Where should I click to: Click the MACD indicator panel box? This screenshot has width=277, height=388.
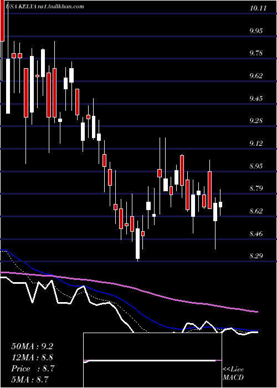point(152,360)
